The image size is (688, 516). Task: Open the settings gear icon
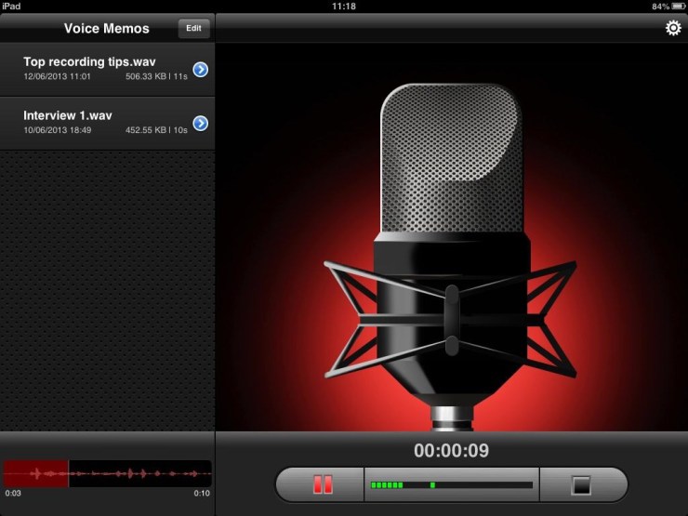673,29
